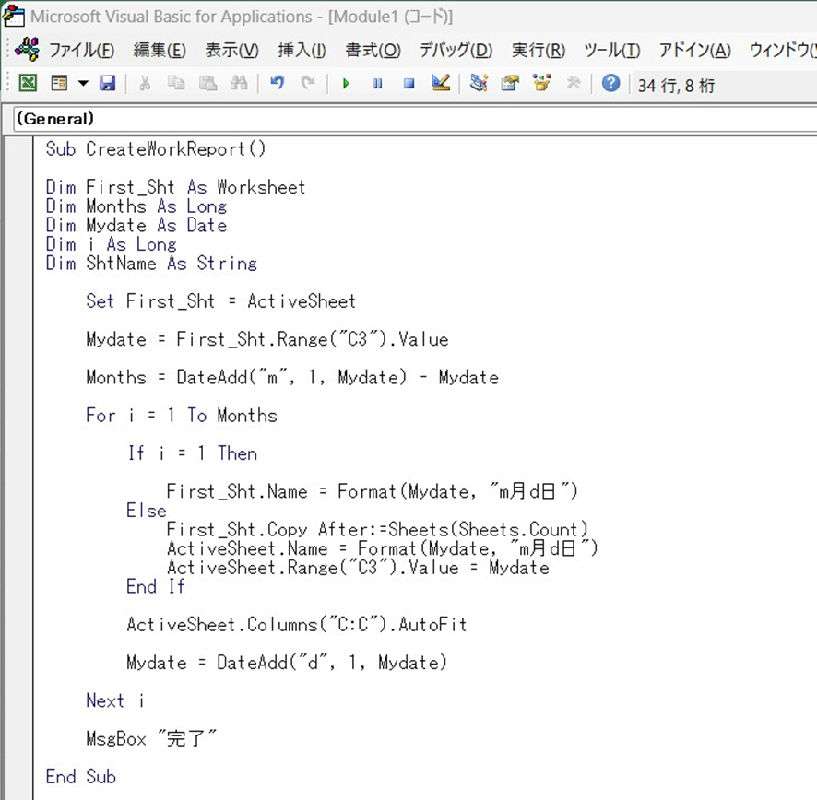Open the ファイル(F) menu
The image size is (817, 800).
point(81,50)
